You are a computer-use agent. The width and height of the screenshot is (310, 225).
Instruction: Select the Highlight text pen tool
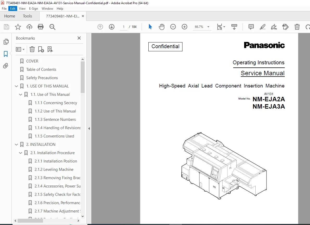coord(263,27)
